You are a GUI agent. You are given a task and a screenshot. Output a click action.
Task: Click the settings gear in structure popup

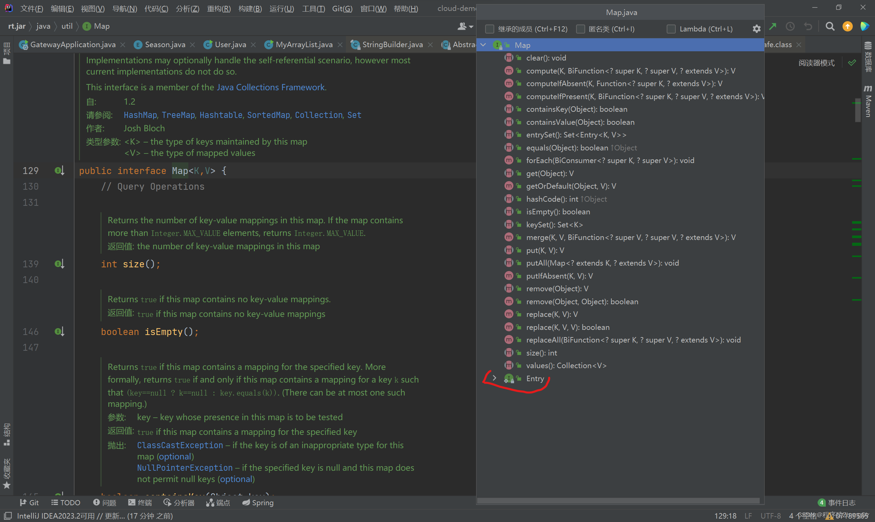click(x=756, y=29)
